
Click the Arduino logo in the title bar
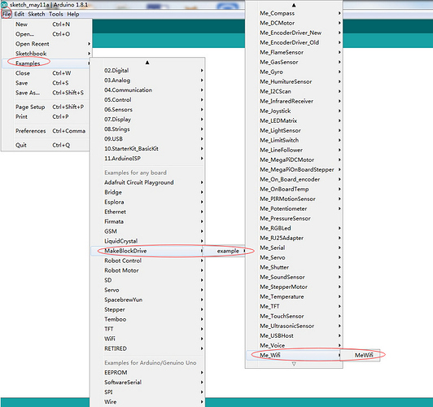[x=4, y=4]
